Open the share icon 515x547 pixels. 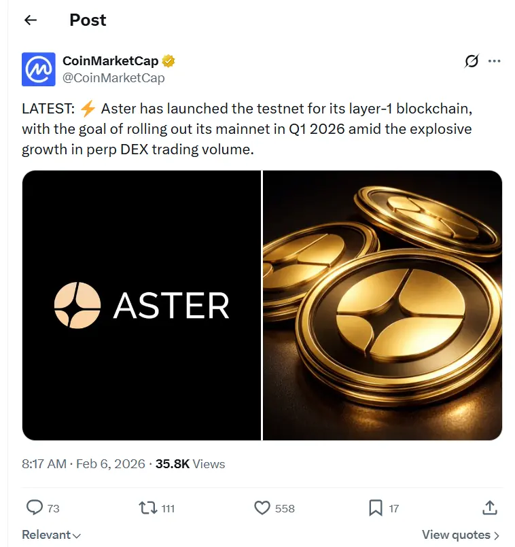[x=490, y=508]
